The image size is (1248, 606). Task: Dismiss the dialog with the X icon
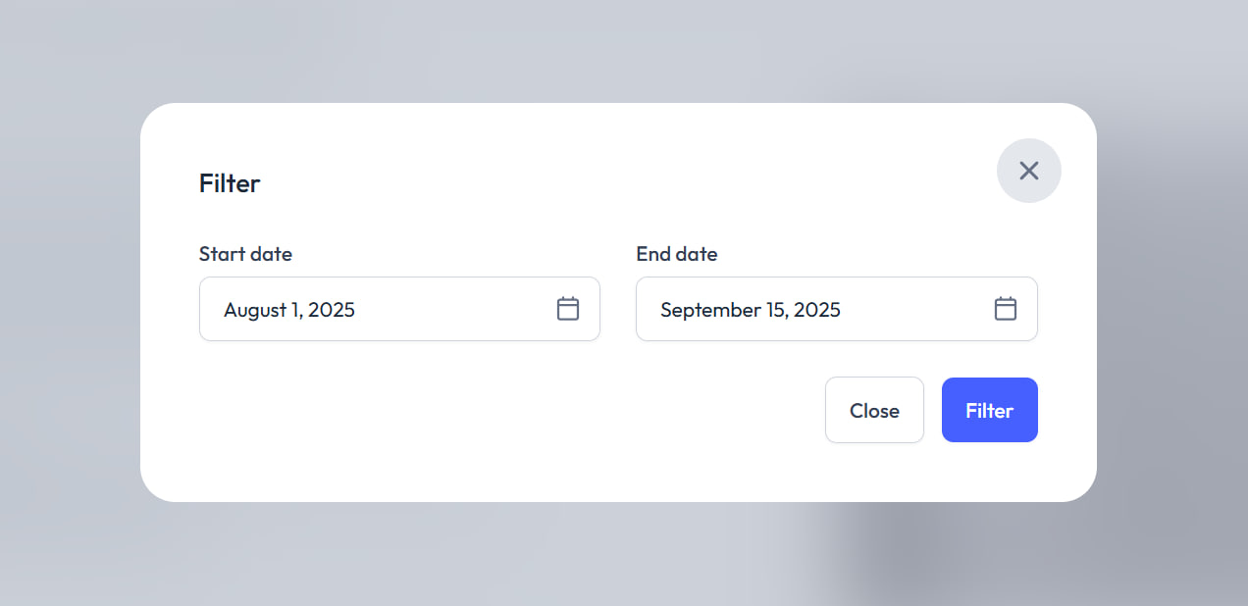(x=1028, y=171)
